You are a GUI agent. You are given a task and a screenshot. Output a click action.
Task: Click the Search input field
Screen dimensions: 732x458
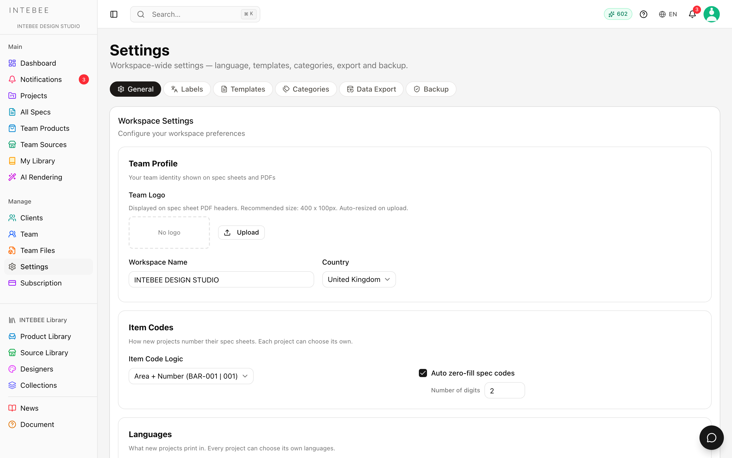(x=195, y=14)
